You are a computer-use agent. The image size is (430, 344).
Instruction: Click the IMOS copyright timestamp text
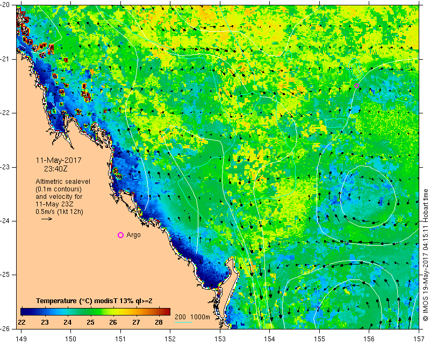pyautogui.click(x=425, y=254)
